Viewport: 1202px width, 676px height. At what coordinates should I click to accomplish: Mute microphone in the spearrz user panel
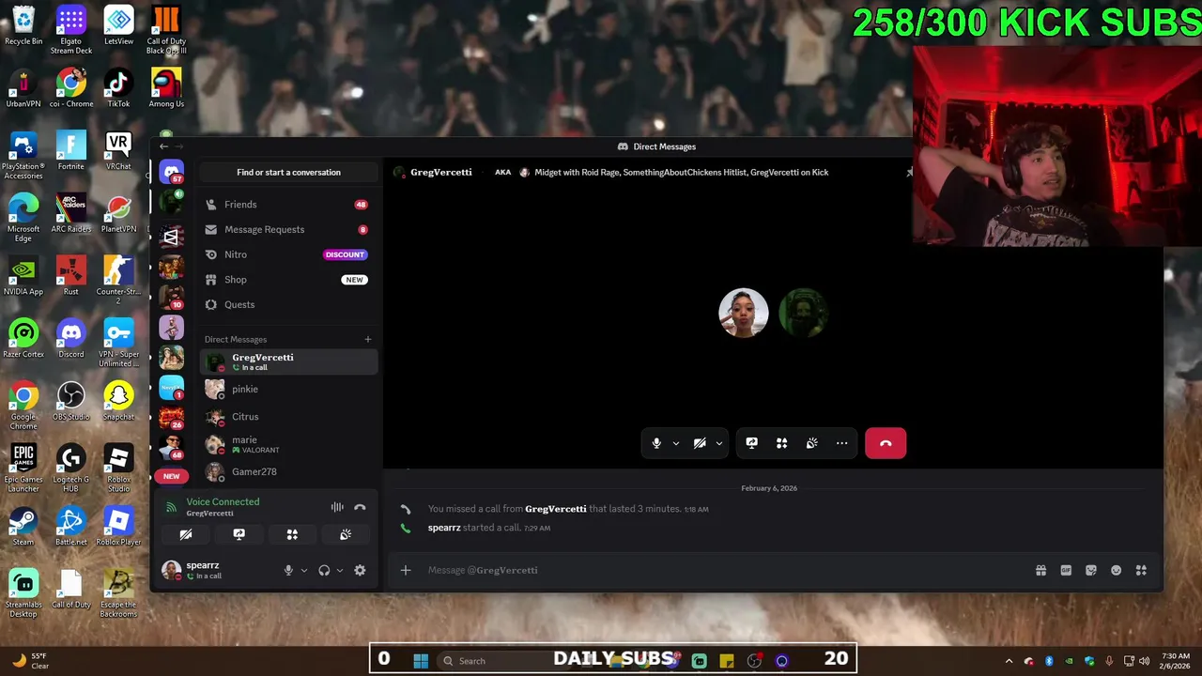click(x=288, y=570)
